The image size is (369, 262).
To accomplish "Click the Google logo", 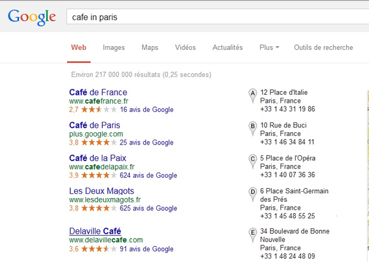I will [x=32, y=17].
